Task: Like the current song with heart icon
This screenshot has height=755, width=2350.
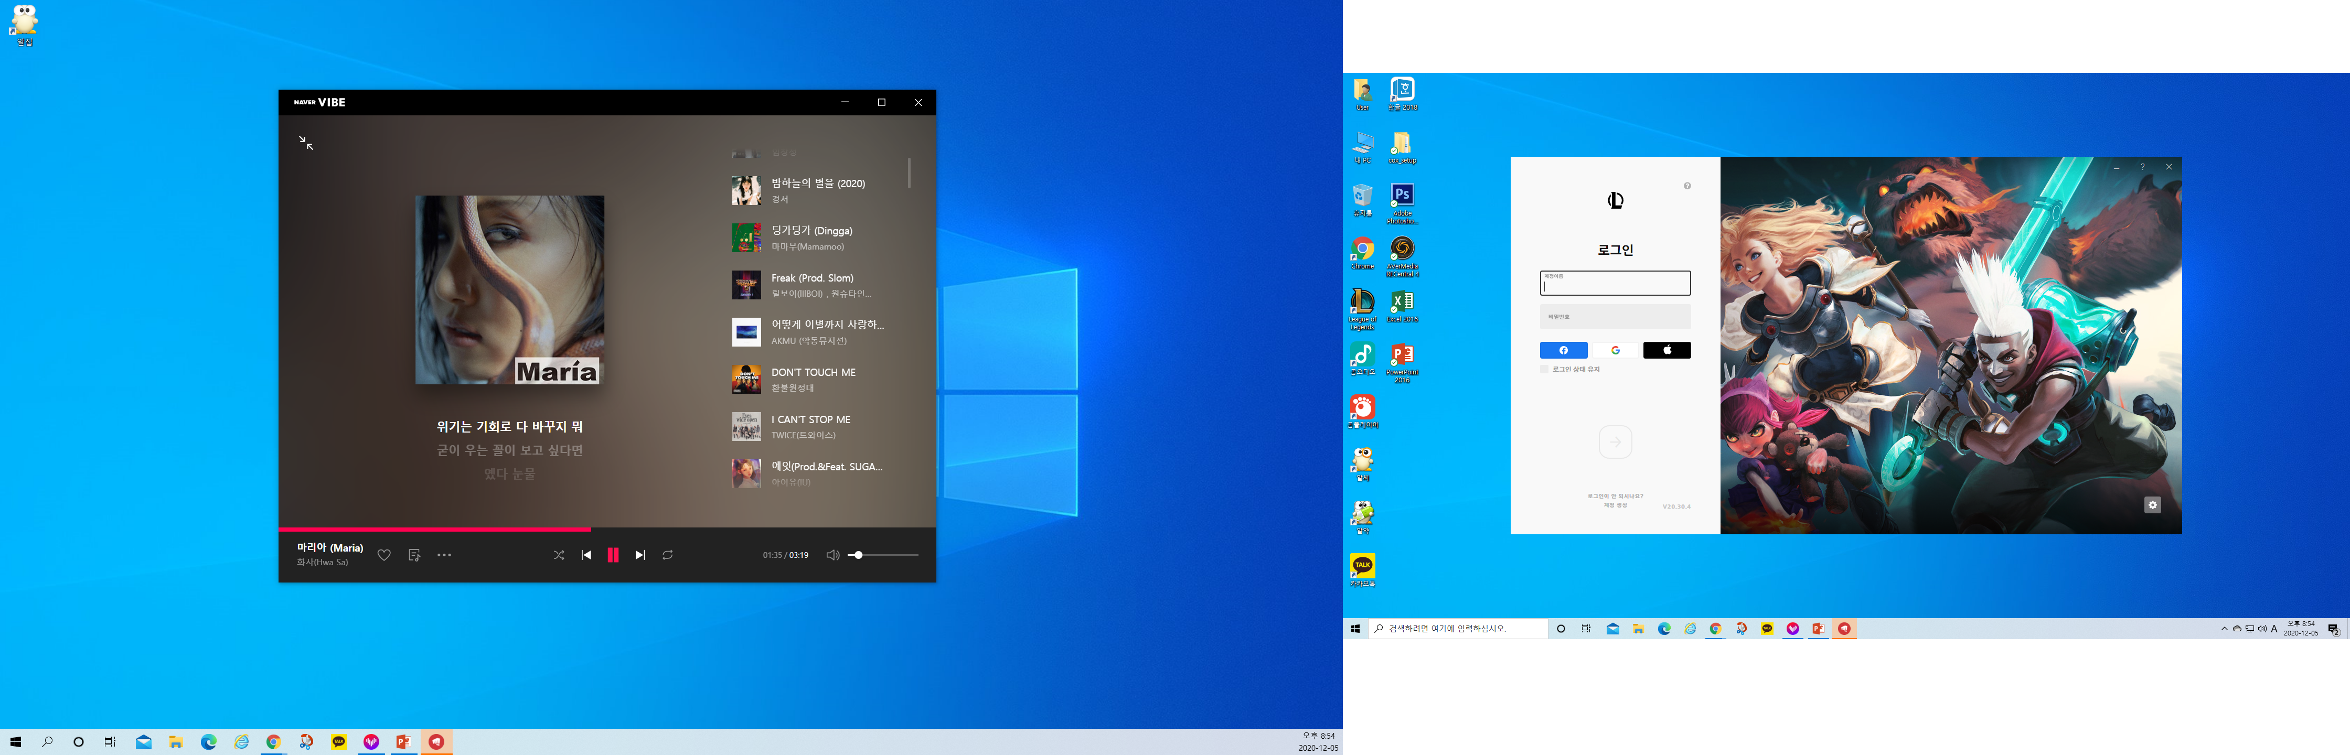Action: [x=384, y=555]
